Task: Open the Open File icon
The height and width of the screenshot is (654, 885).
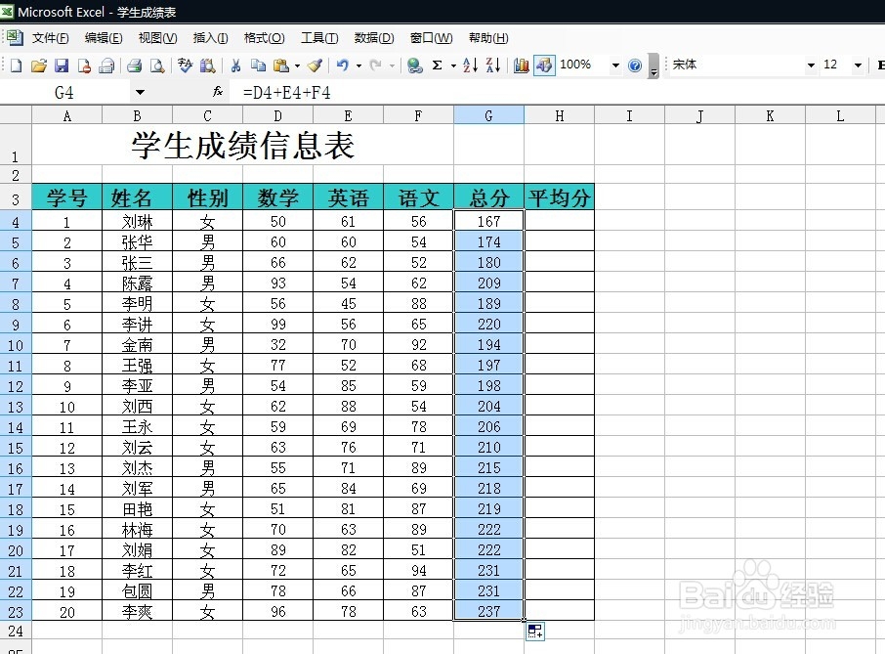Action: pos(39,65)
